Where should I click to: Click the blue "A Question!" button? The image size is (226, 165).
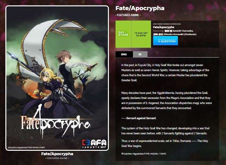pyautogui.click(x=166, y=40)
